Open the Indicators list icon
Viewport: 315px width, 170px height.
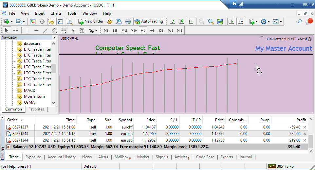click(x=252, y=22)
